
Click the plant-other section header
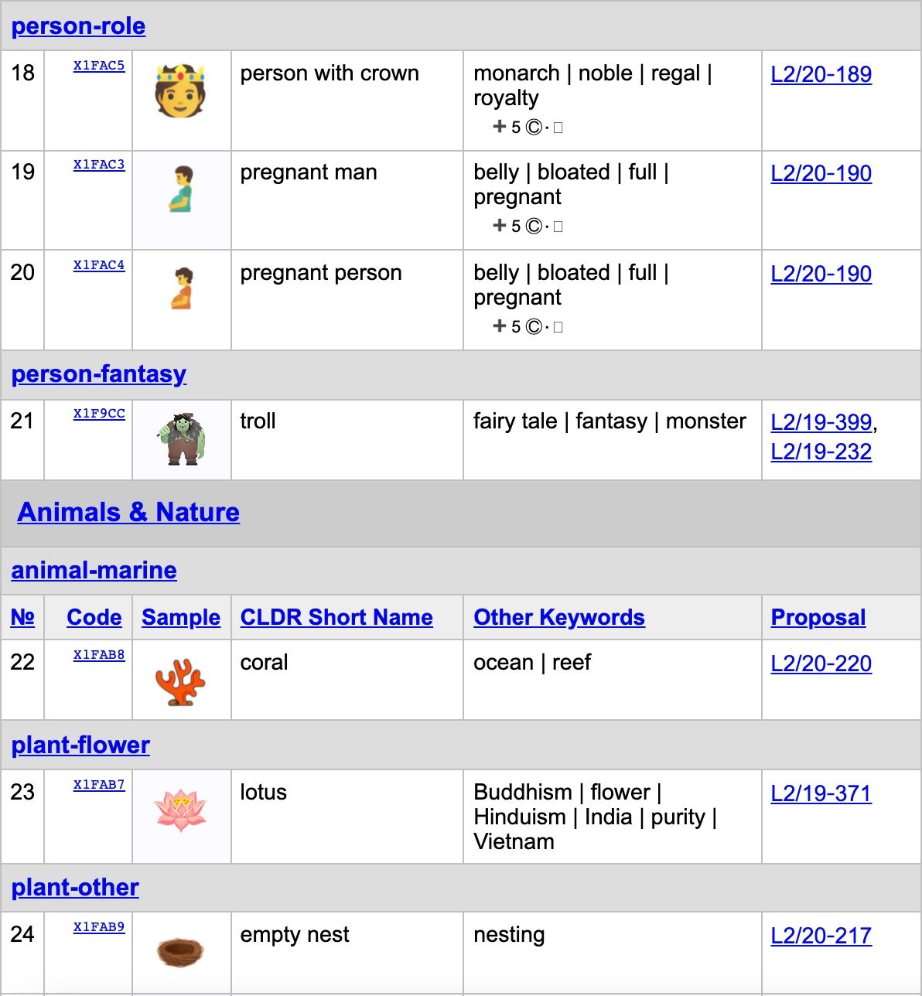74,888
